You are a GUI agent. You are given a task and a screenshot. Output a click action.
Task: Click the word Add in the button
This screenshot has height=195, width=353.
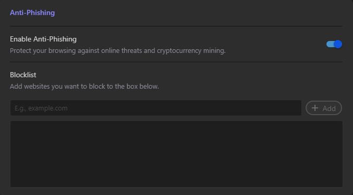(x=329, y=108)
